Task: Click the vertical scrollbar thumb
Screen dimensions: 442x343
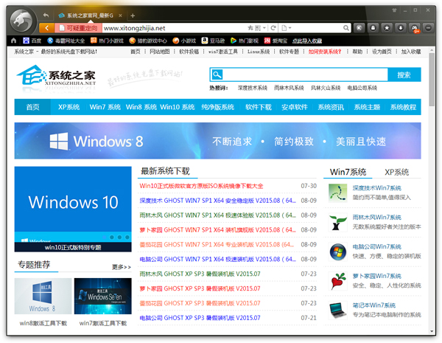Action: (x=432, y=80)
